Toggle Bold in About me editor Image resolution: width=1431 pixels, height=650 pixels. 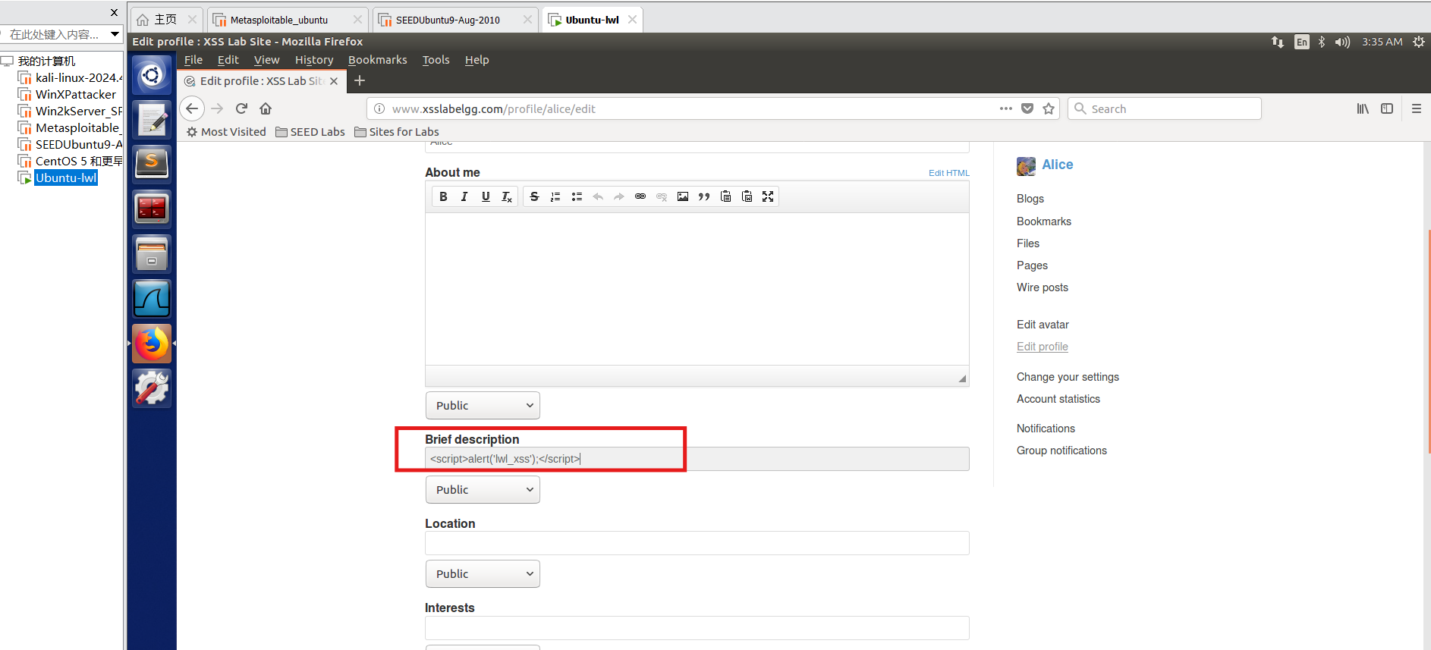point(443,196)
